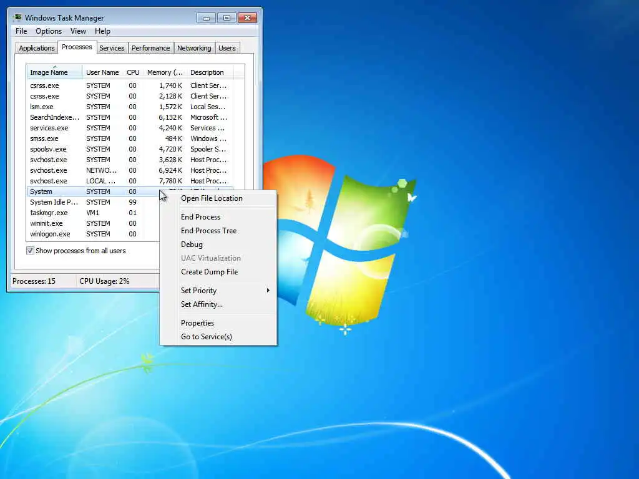Expand the Set Priority submenu arrow
The height and width of the screenshot is (479, 639).
(268, 291)
